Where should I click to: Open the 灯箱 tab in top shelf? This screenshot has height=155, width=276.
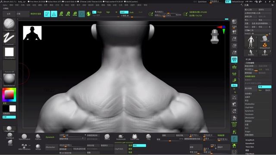(23, 14)
